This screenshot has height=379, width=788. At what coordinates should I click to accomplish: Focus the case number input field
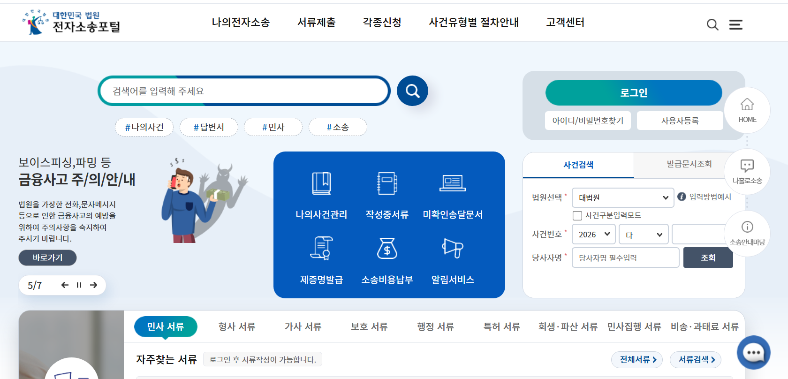(702, 234)
